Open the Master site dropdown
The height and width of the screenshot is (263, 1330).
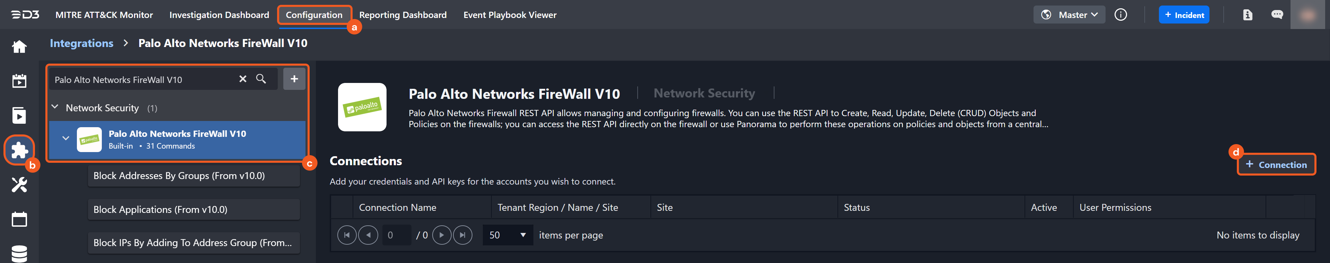click(x=1069, y=15)
